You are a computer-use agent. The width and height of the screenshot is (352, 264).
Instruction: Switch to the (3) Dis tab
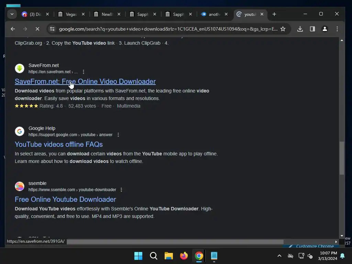pyautogui.click(x=35, y=14)
